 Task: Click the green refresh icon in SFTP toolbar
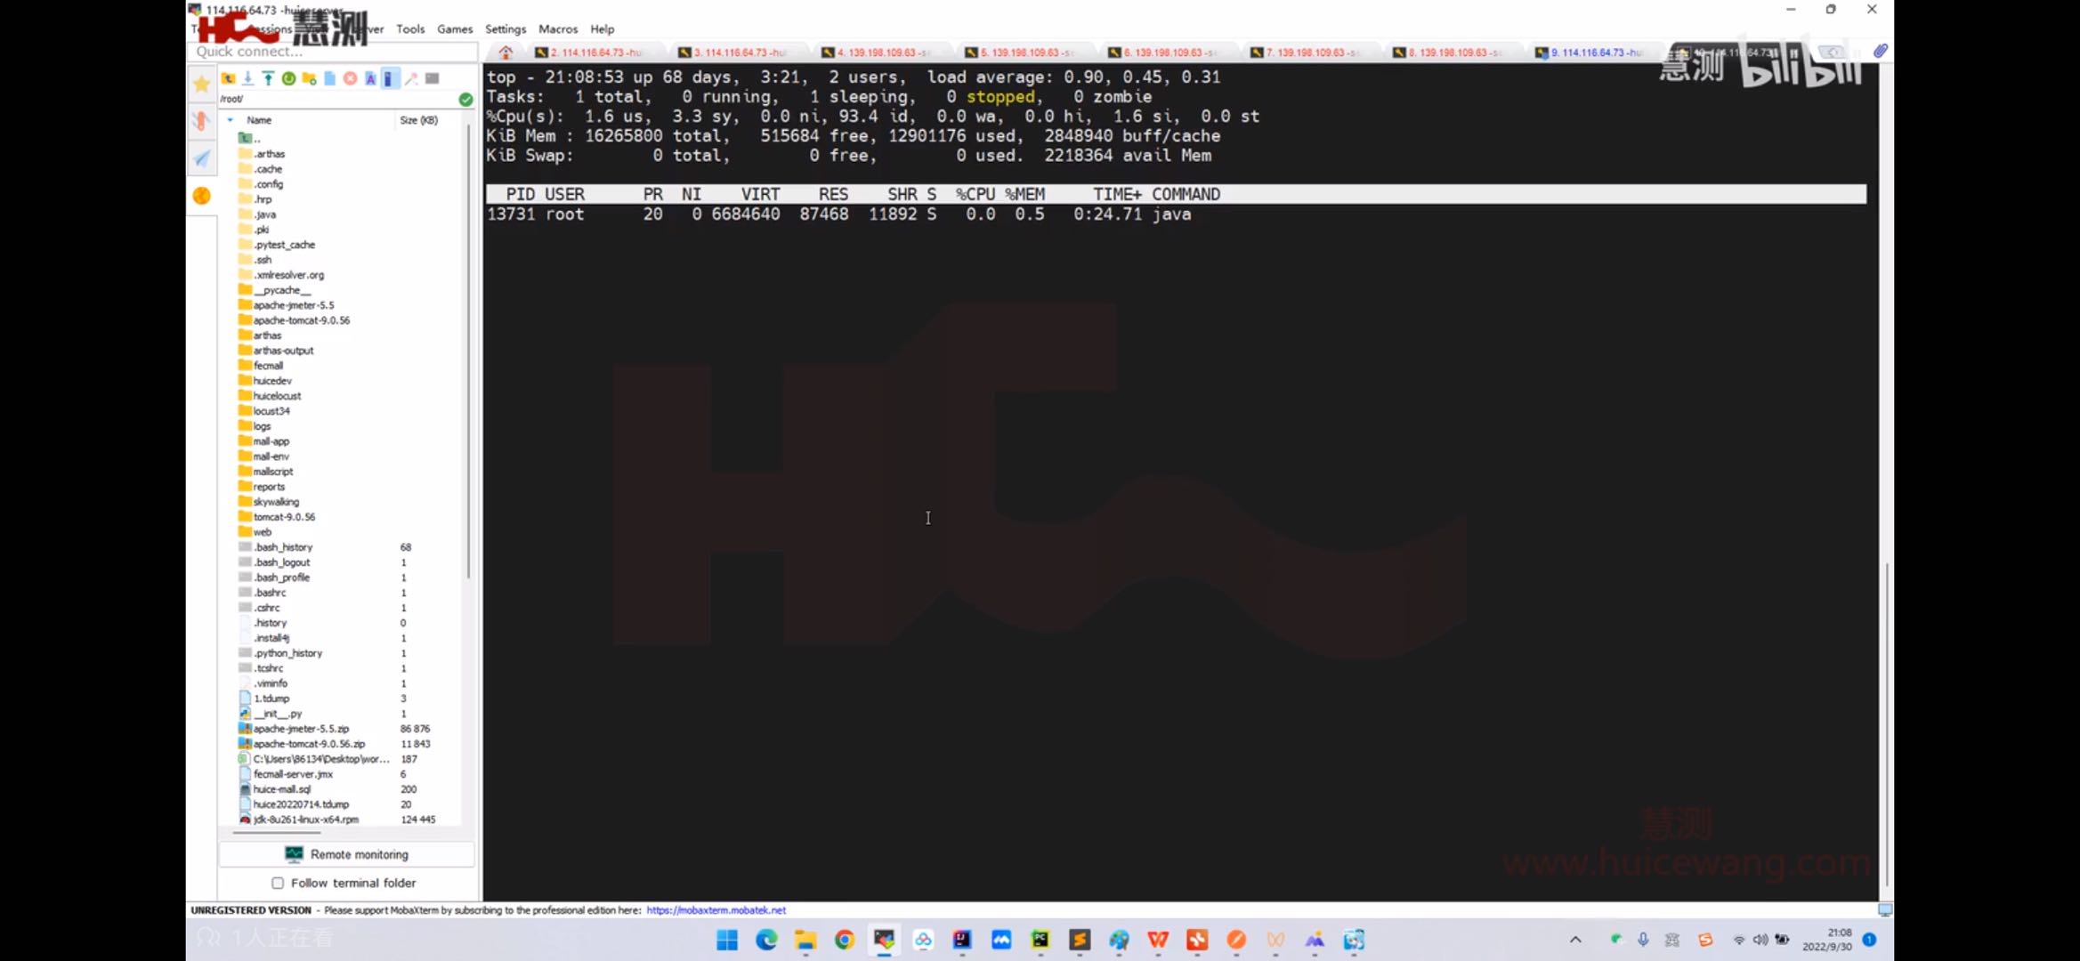pos(288,78)
